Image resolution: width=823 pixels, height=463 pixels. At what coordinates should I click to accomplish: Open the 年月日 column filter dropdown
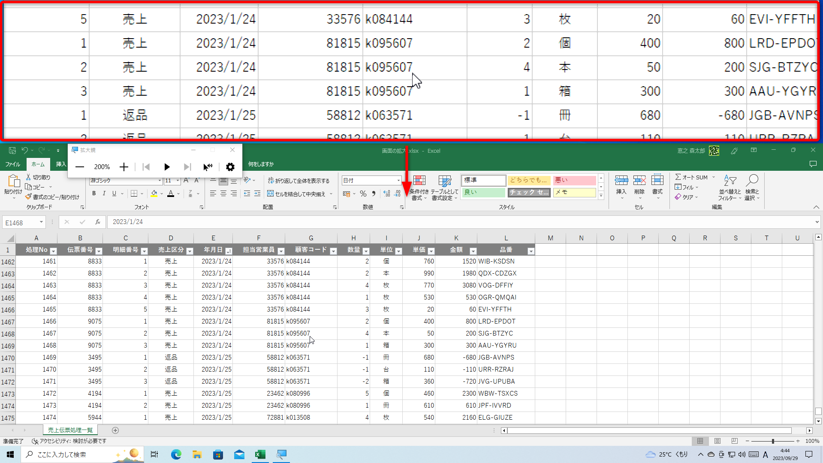[229, 251]
